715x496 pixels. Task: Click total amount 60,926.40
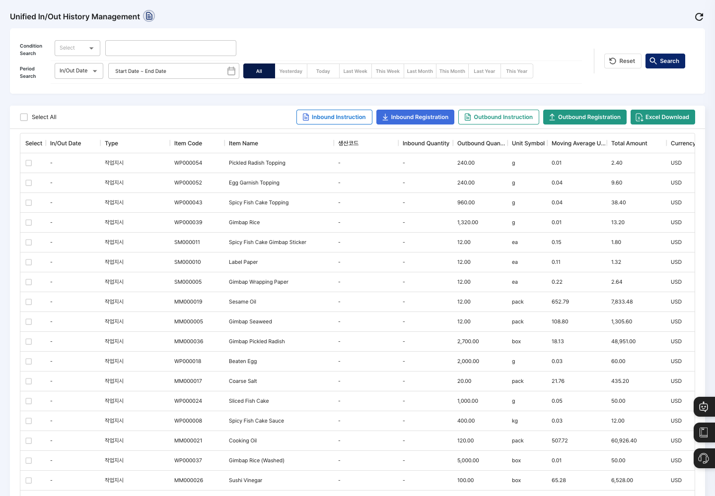(624, 441)
